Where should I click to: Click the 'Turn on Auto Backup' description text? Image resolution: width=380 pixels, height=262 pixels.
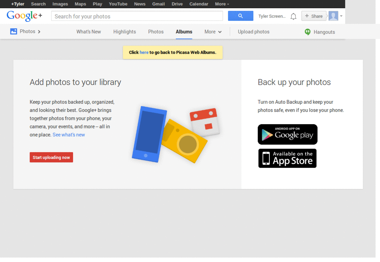click(x=301, y=106)
